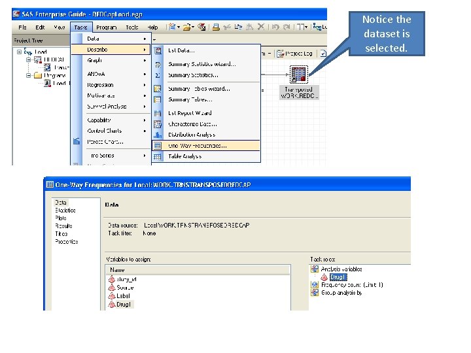This screenshot has width=471, height=353.
Task: Open the View menu
Action: click(x=59, y=27)
